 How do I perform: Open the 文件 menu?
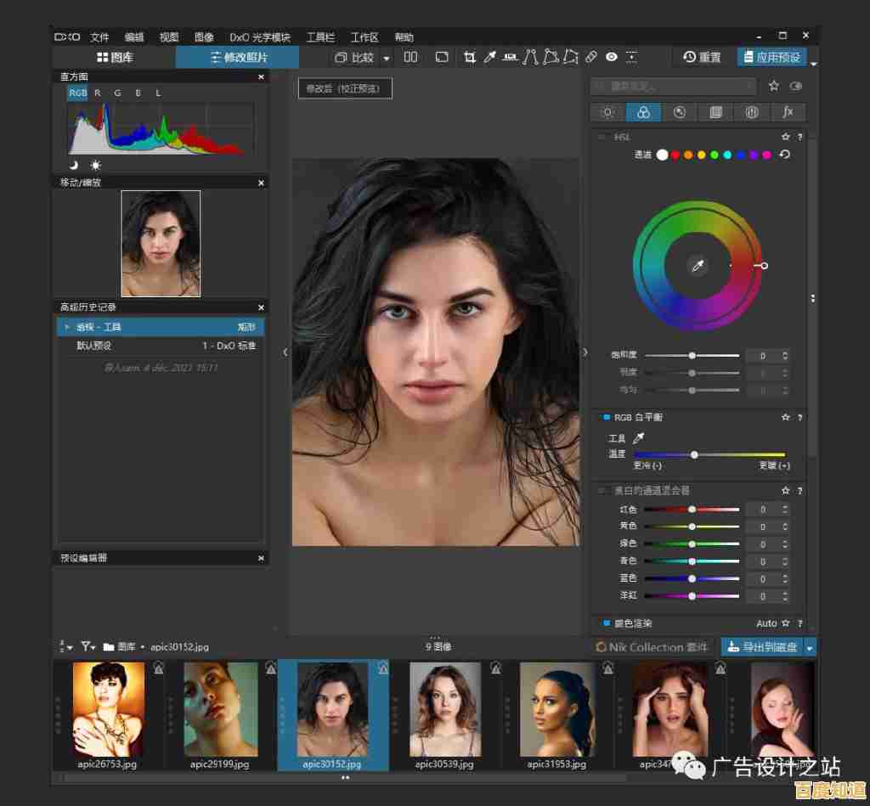pos(99,37)
